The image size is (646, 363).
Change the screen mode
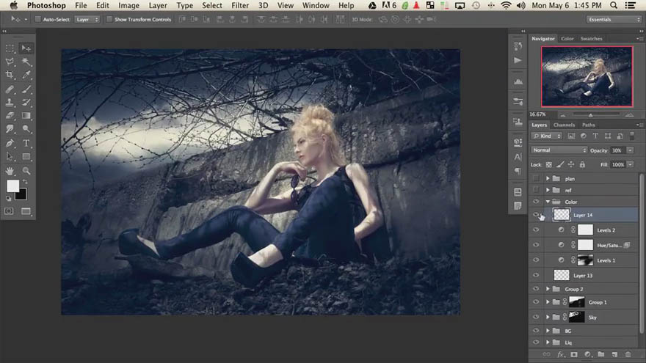click(26, 211)
